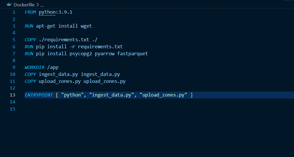Click the closing yellow bracket on line 13
The image size is (294, 157).
(191, 95)
